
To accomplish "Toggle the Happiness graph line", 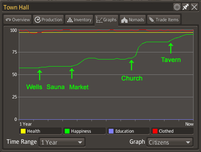I will click(84, 131).
